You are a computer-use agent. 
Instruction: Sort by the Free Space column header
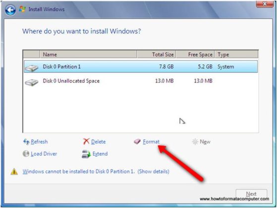195,54
